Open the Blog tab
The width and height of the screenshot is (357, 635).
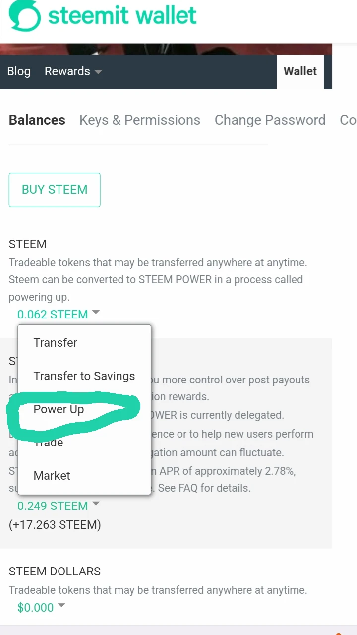coord(19,71)
